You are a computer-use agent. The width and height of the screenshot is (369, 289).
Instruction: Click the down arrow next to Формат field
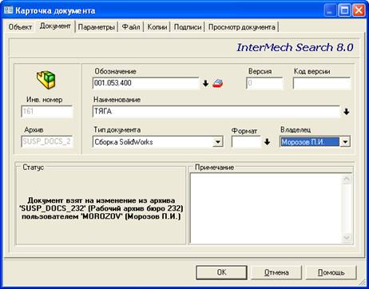pos(267,142)
